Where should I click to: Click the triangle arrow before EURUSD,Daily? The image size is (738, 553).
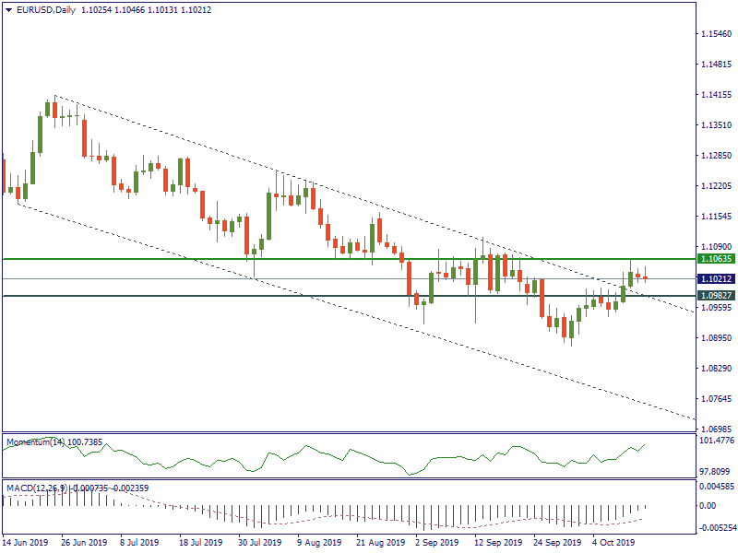tap(7, 10)
